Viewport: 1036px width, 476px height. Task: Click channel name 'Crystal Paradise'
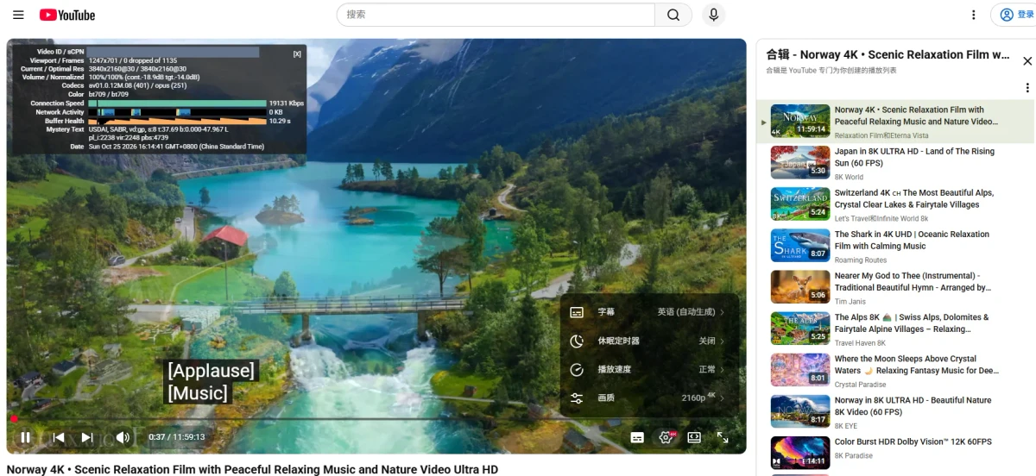click(860, 384)
